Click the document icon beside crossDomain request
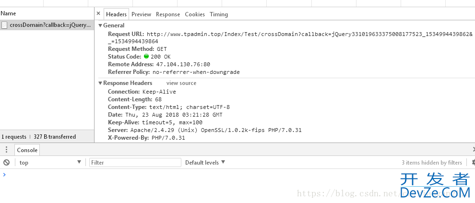Screen dimensions: 475x203 point(4,25)
